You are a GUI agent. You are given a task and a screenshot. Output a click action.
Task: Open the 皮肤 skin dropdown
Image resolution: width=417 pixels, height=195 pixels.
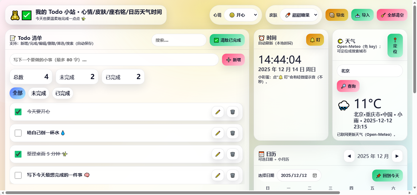[x=299, y=15]
